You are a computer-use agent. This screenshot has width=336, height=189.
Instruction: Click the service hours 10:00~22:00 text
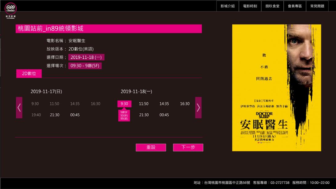click(319, 183)
